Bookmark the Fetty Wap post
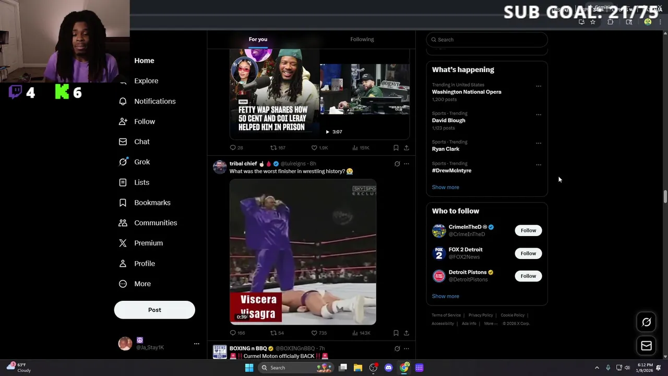The image size is (668, 376). pos(396,148)
